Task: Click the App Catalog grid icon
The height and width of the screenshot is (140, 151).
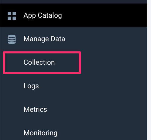Action: [x=12, y=16]
